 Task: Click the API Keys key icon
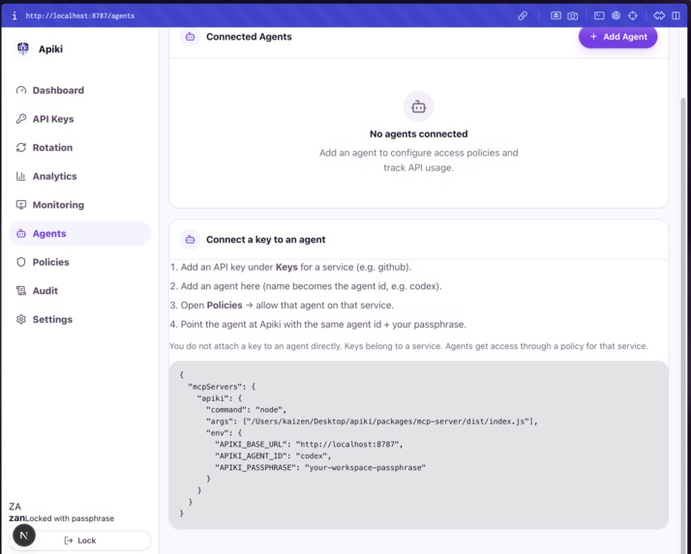[x=21, y=119]
